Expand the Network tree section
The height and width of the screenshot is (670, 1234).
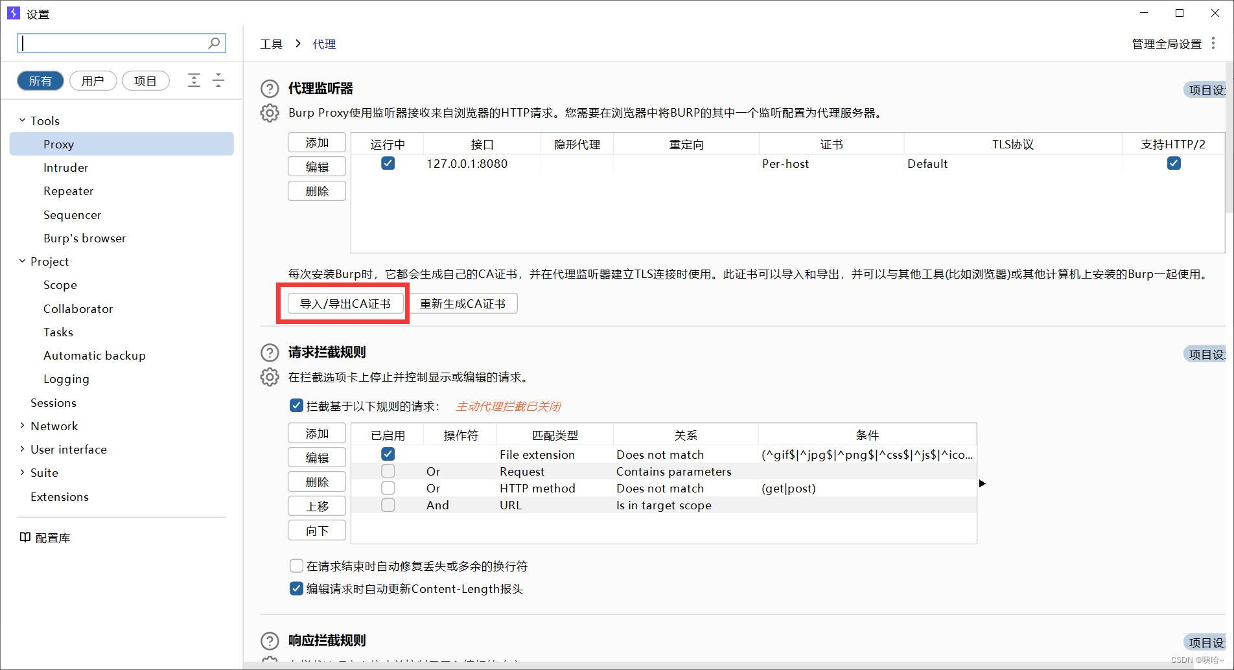tap(22, 426)
